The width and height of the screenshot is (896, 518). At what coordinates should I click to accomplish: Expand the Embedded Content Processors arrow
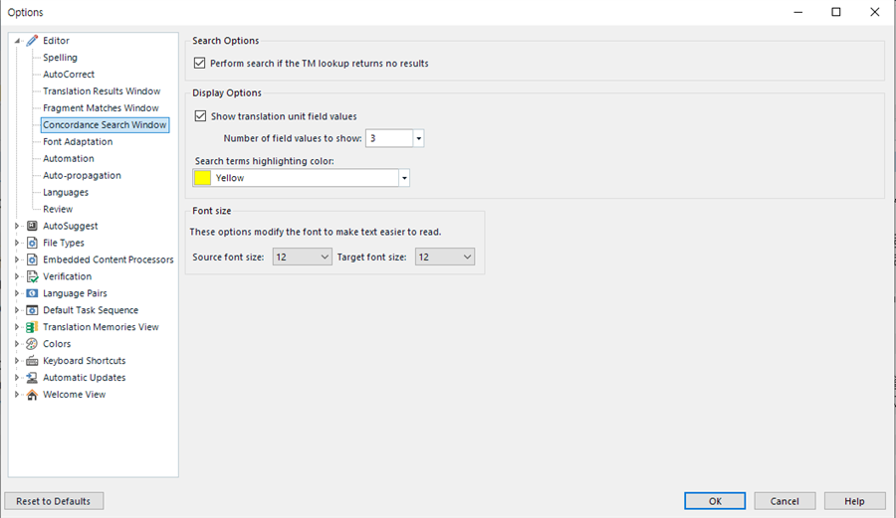click(x=17, y=259)
